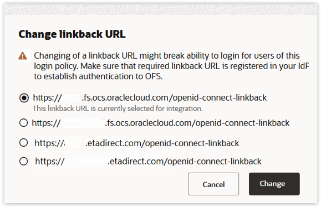
Task: Click the blurred subdomain in the second URL
Action: pyautogui.click(x=83, y=123)
